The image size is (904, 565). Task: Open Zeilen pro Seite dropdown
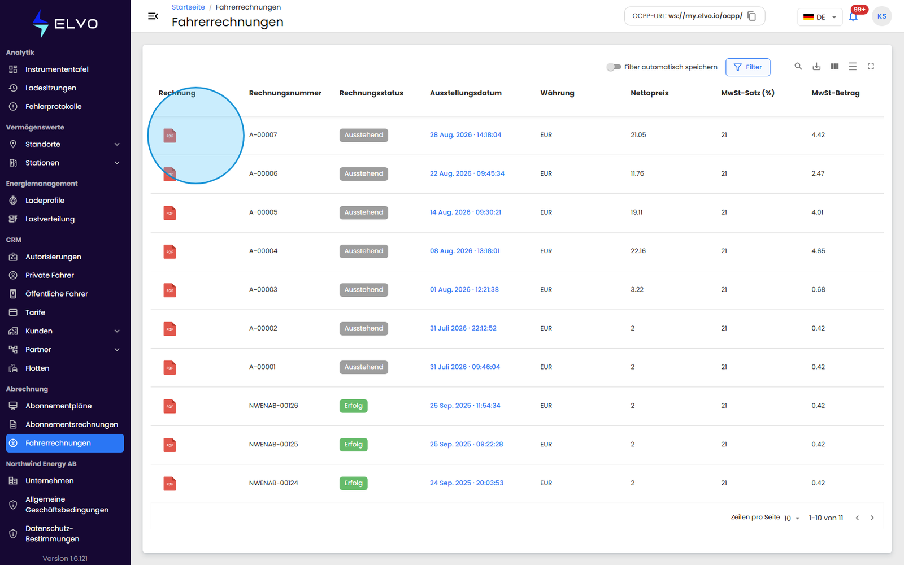792,518
